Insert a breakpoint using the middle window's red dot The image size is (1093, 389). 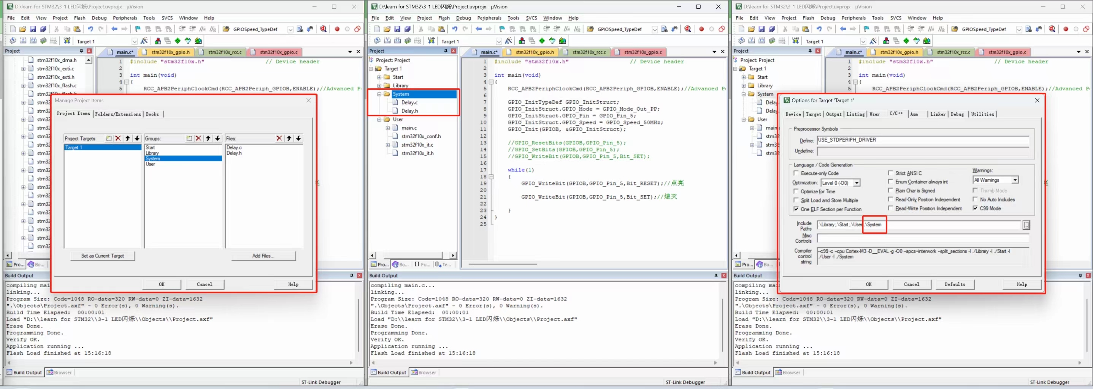(x=701, y=29)
